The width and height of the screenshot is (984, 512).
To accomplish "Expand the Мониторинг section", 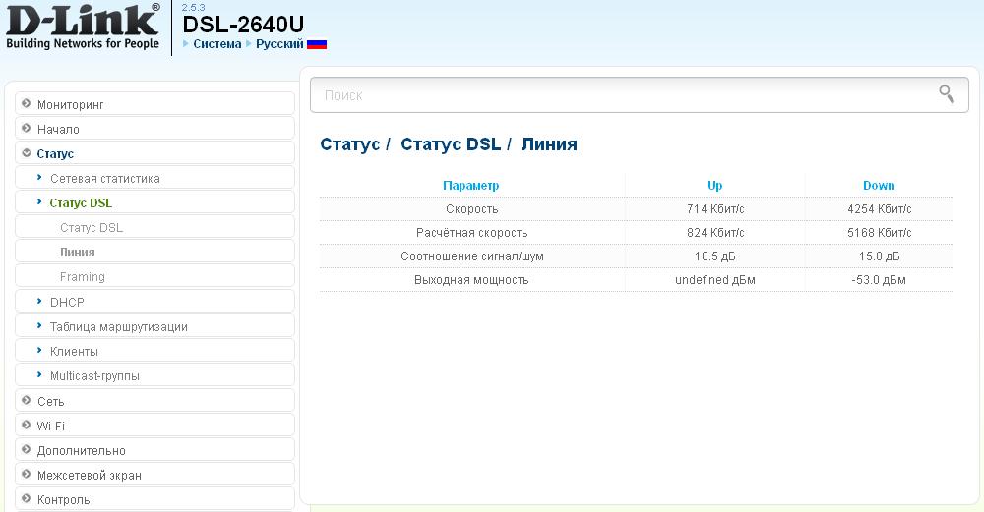I will pos(154,104).
